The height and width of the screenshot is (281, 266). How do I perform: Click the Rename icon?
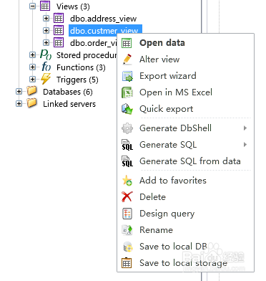pos(127,230)
